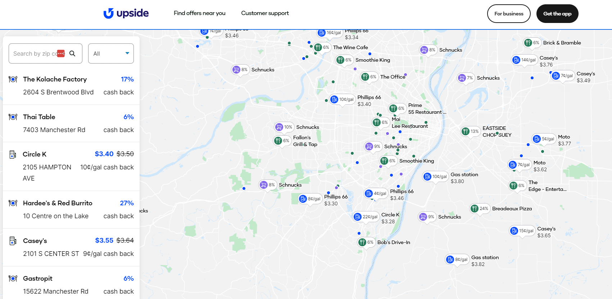Click the restaurant icon beside Gastropit
This screenshot has height=299, width=612.
(13, 279)
